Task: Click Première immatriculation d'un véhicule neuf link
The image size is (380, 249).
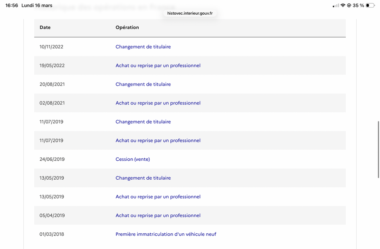Action: pyautogui.click(x=166, y=234)
